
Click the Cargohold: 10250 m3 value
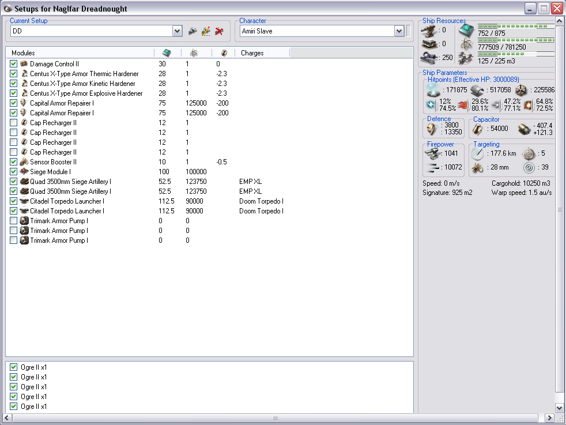tap(521, 183)
